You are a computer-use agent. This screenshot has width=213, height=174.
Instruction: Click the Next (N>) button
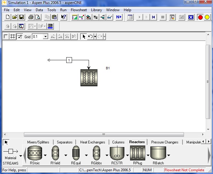tap(119, 17)
